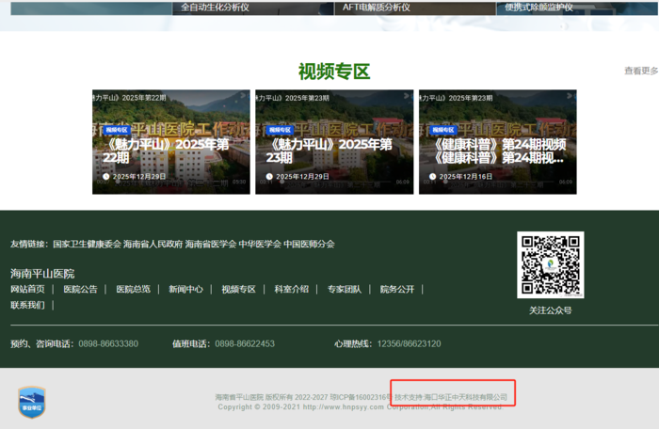Open video 《魅力平山》2025年第22期
This screenshot has height=429, width=659.
pos(171,142)
